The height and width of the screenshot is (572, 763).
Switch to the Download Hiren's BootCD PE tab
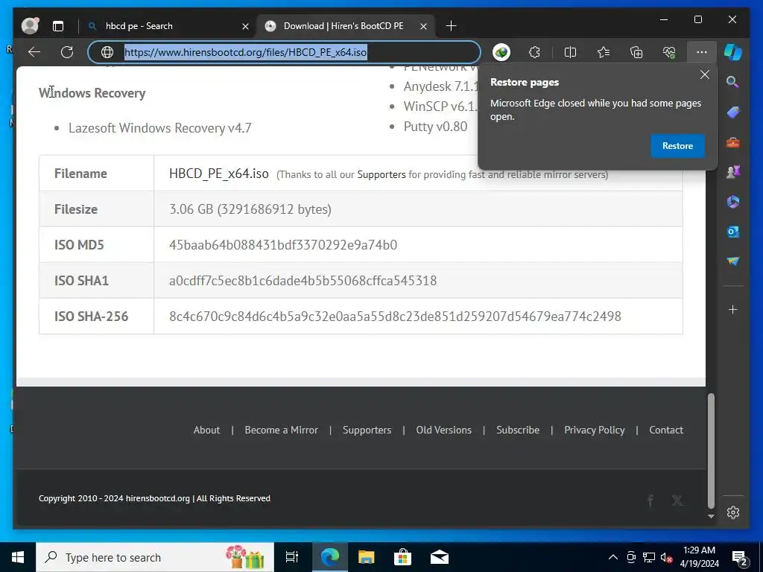343,26
